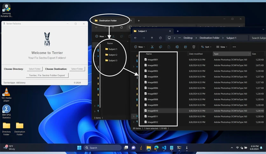The width and height of the screenshot is (266, 154).
Task: Go back in Subject 1 window
Action: (135, 38)
